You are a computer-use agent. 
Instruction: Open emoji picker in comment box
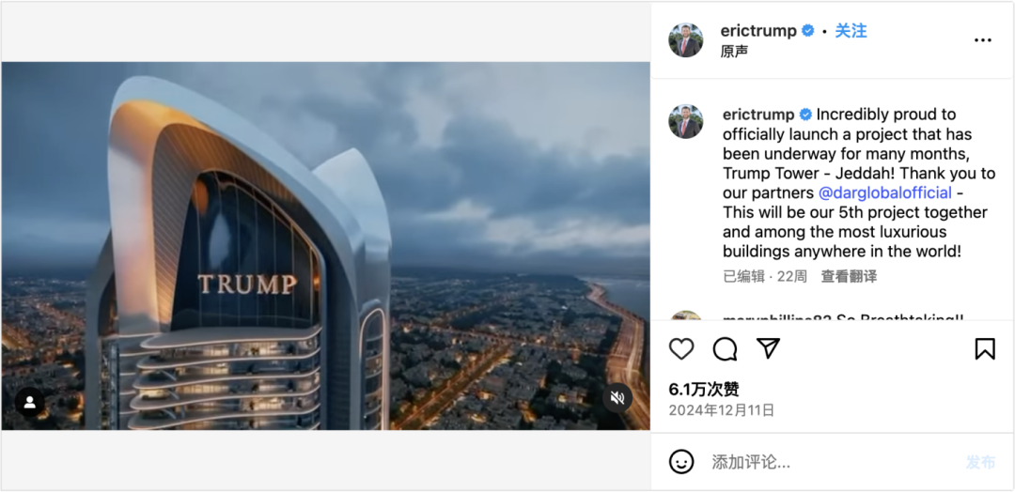click(681, 462)
